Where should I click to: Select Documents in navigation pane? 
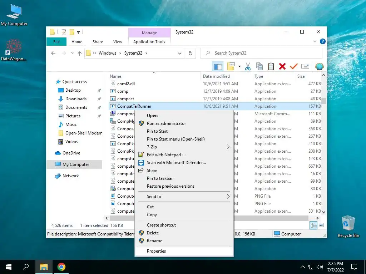76,107
